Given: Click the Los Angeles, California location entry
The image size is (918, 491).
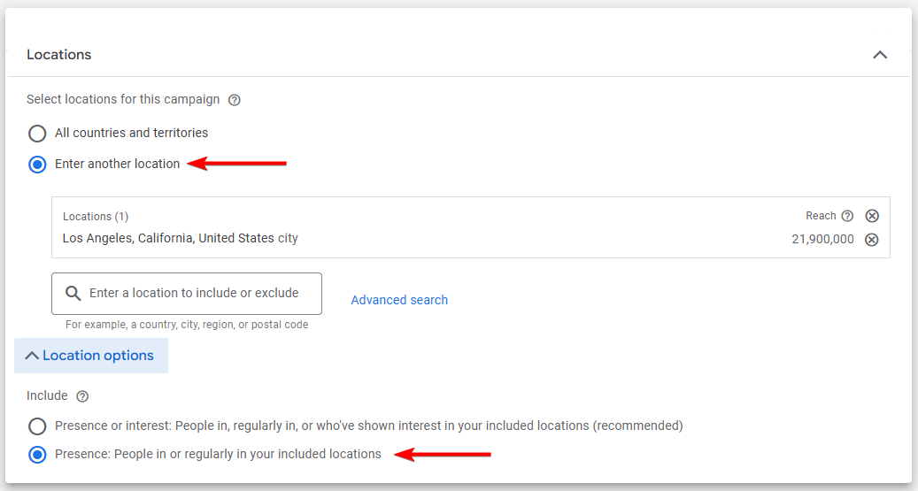Looking at the screenshot, I should point(181,239).
